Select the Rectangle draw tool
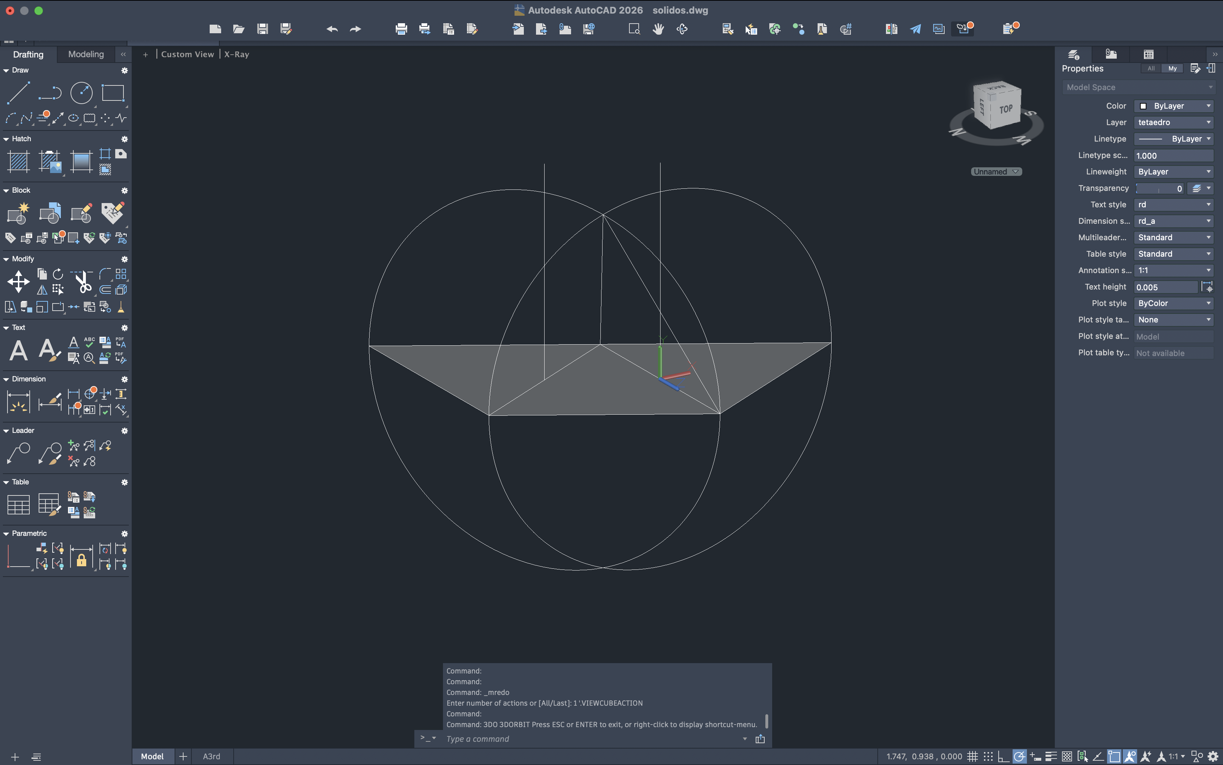Image resolution: width=1223 pixels, height=765 pixels. [x=112, y=93]
